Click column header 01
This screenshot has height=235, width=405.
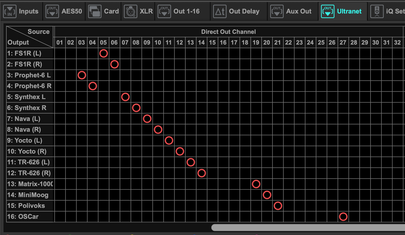pos(60,42)
